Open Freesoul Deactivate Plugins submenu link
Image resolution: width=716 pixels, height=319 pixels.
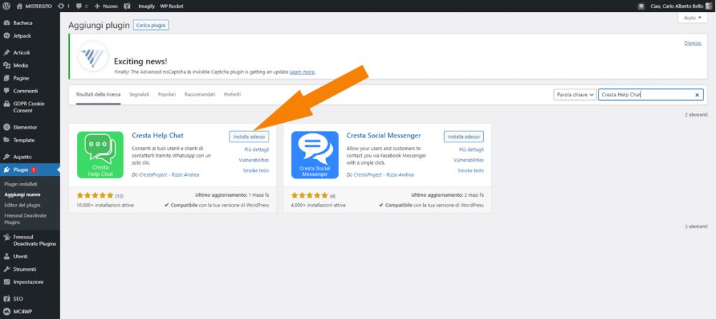[25, 218]
